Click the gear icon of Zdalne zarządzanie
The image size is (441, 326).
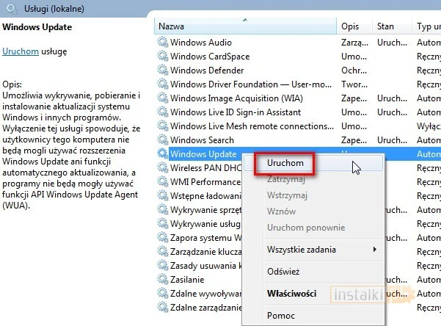[163, 307]
